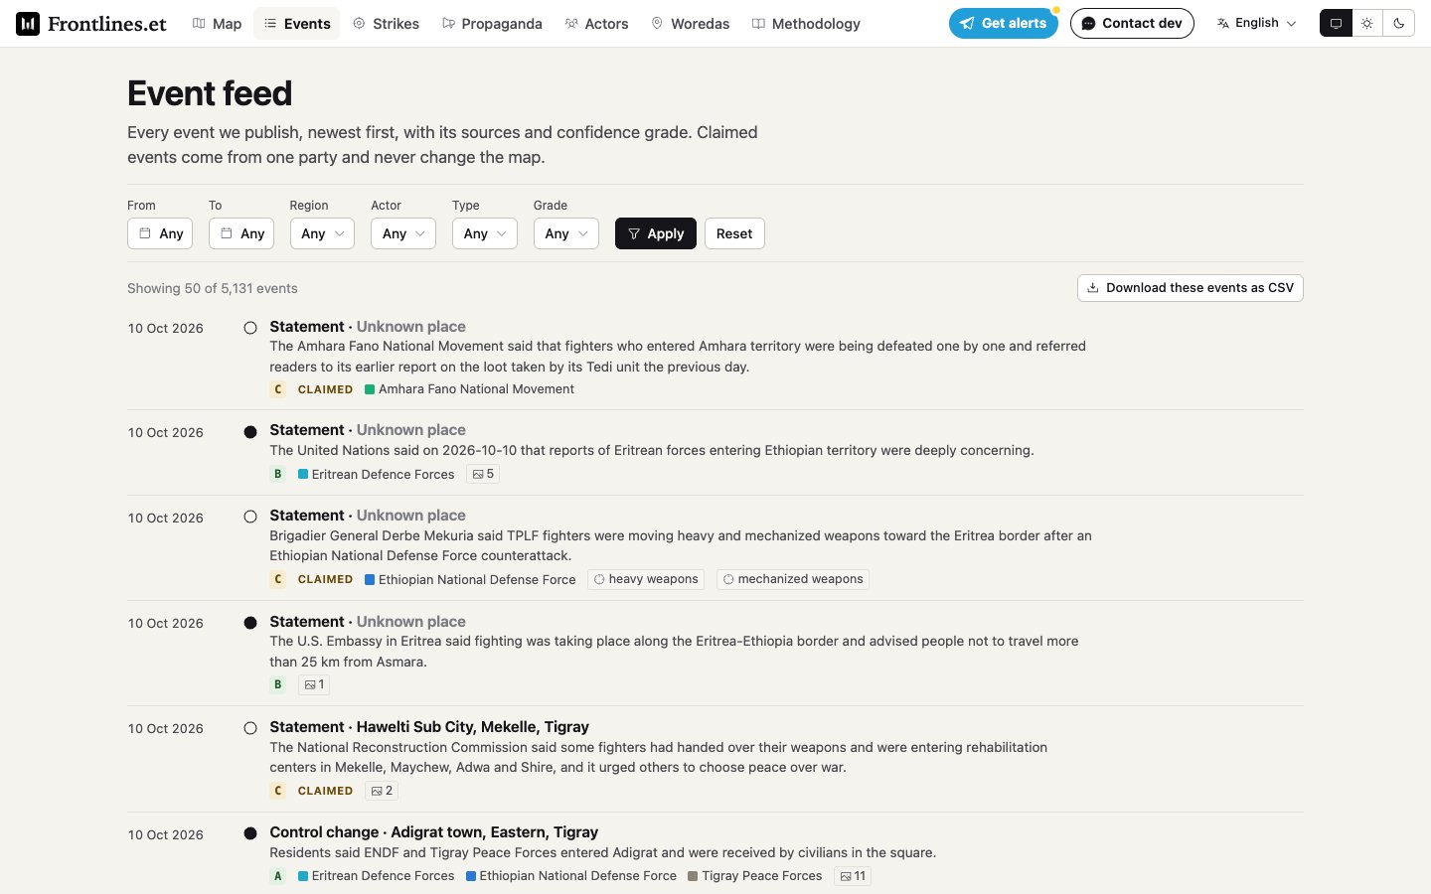Open the 1 image badge on U.S. Embassy statement

click(x=314, y=684)
